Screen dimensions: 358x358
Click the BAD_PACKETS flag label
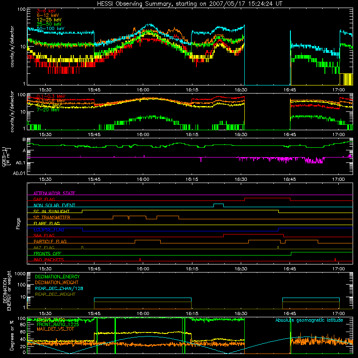49,260
